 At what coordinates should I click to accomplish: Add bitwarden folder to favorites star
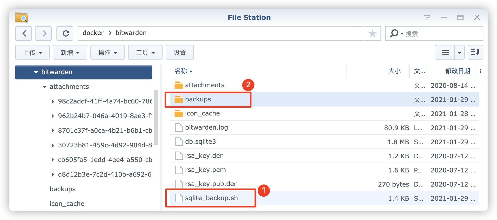pyautogui.click(x=372, y=33)
